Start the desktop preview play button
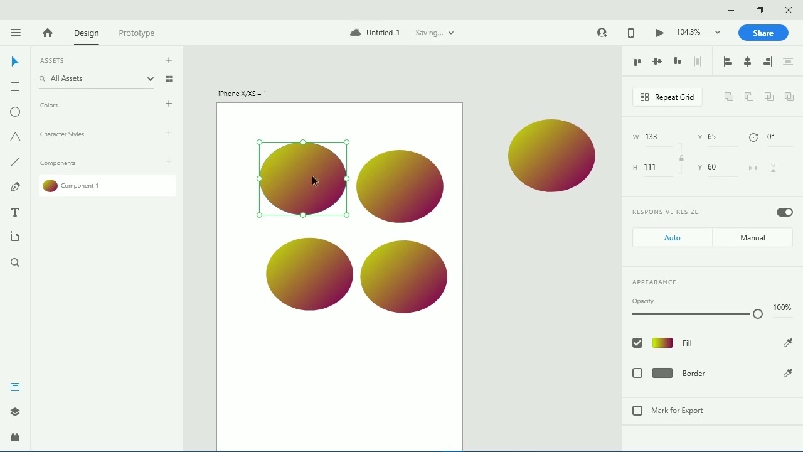 [659, 33]
